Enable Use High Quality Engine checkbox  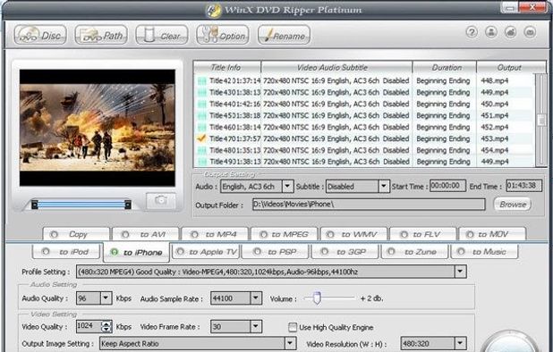click(x=292, y=327)
